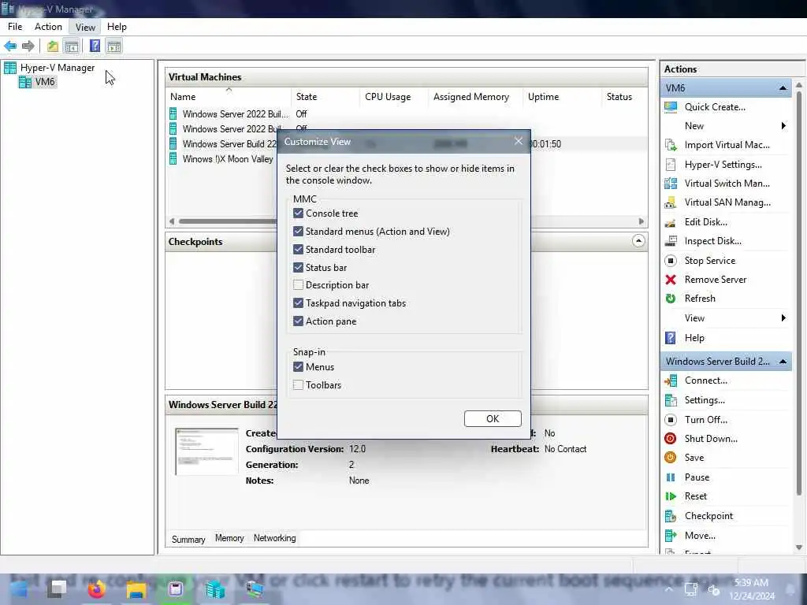Open the View menu

tap(85, 27)
